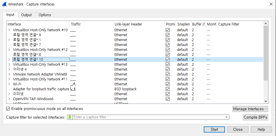The image size is (276, 136).
Task: Expand VirtualBox Host-Only Network #12 row
Action: tap(9, 50)
